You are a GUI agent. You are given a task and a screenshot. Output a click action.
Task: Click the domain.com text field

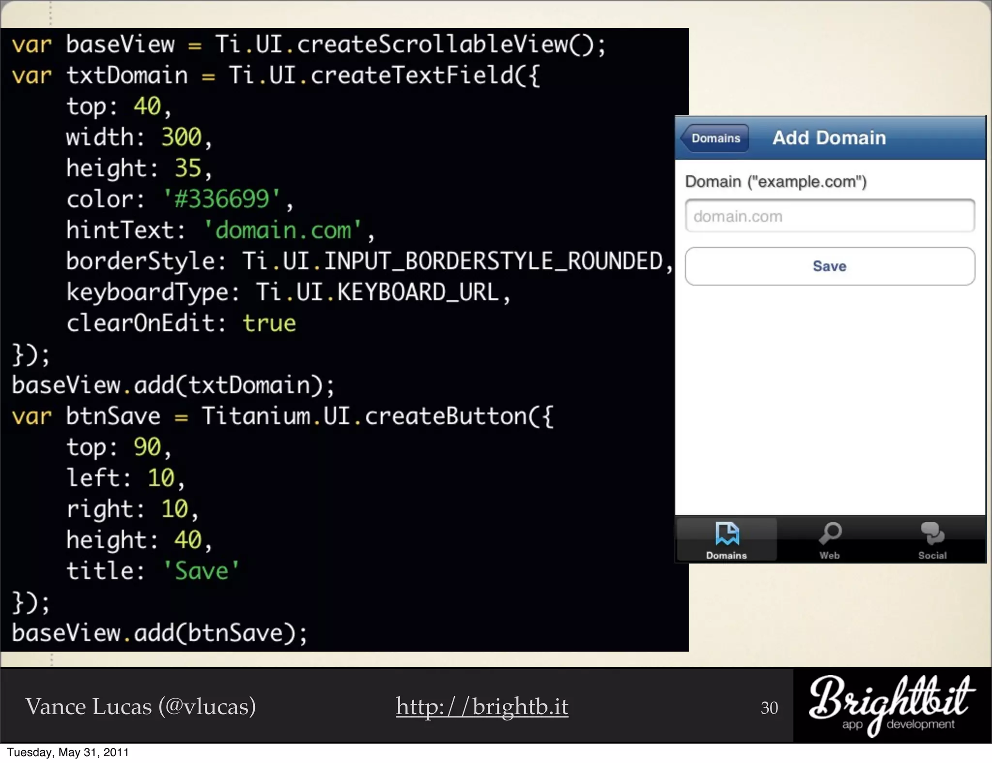pyautogui.click(x=829, y=216)
